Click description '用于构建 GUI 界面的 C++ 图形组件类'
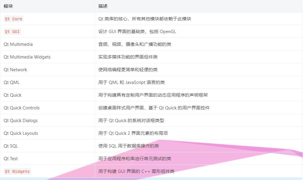 pyautogui.click(x=136, y=171)
